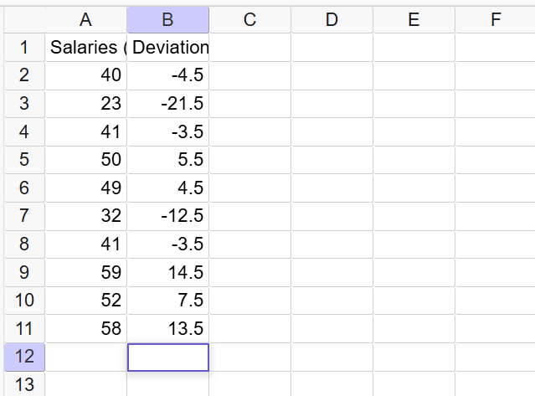Screen dimensions: 535x396
Task: Click cell containing salary 59
Action: [x=86, y=273]
